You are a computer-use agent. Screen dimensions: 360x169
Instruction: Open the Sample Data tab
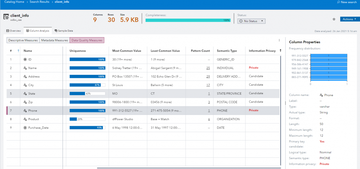point(64,31)
